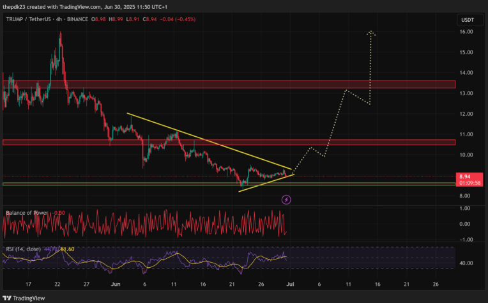Click the Balance of Power value -0.50

58,213
